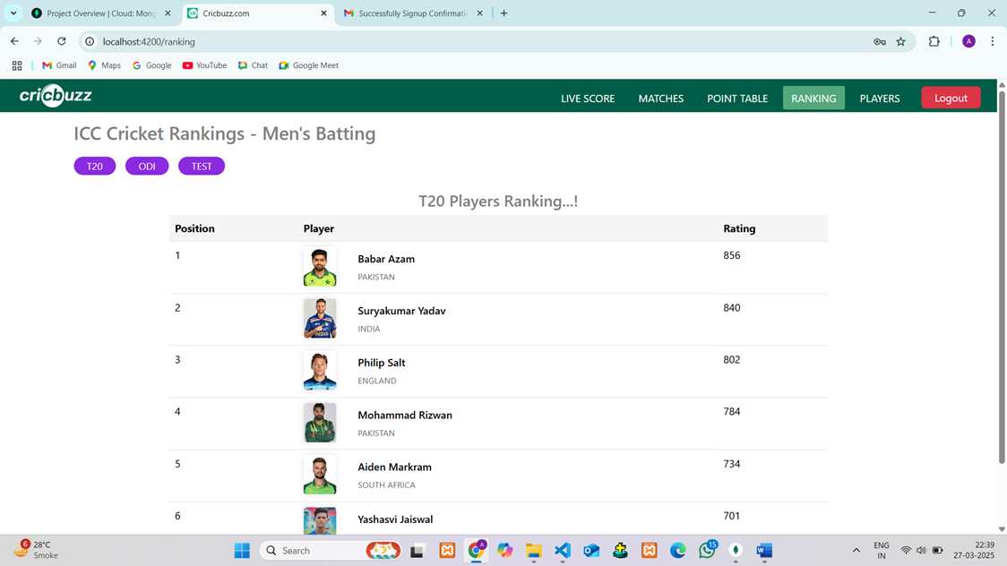Switch to the Project Overview MongoDB tab
Image resolution: width=1007 pixels, height=566 pixels.
coord(100,13)
